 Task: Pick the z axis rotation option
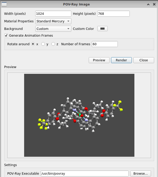click(x=53, y=44)
